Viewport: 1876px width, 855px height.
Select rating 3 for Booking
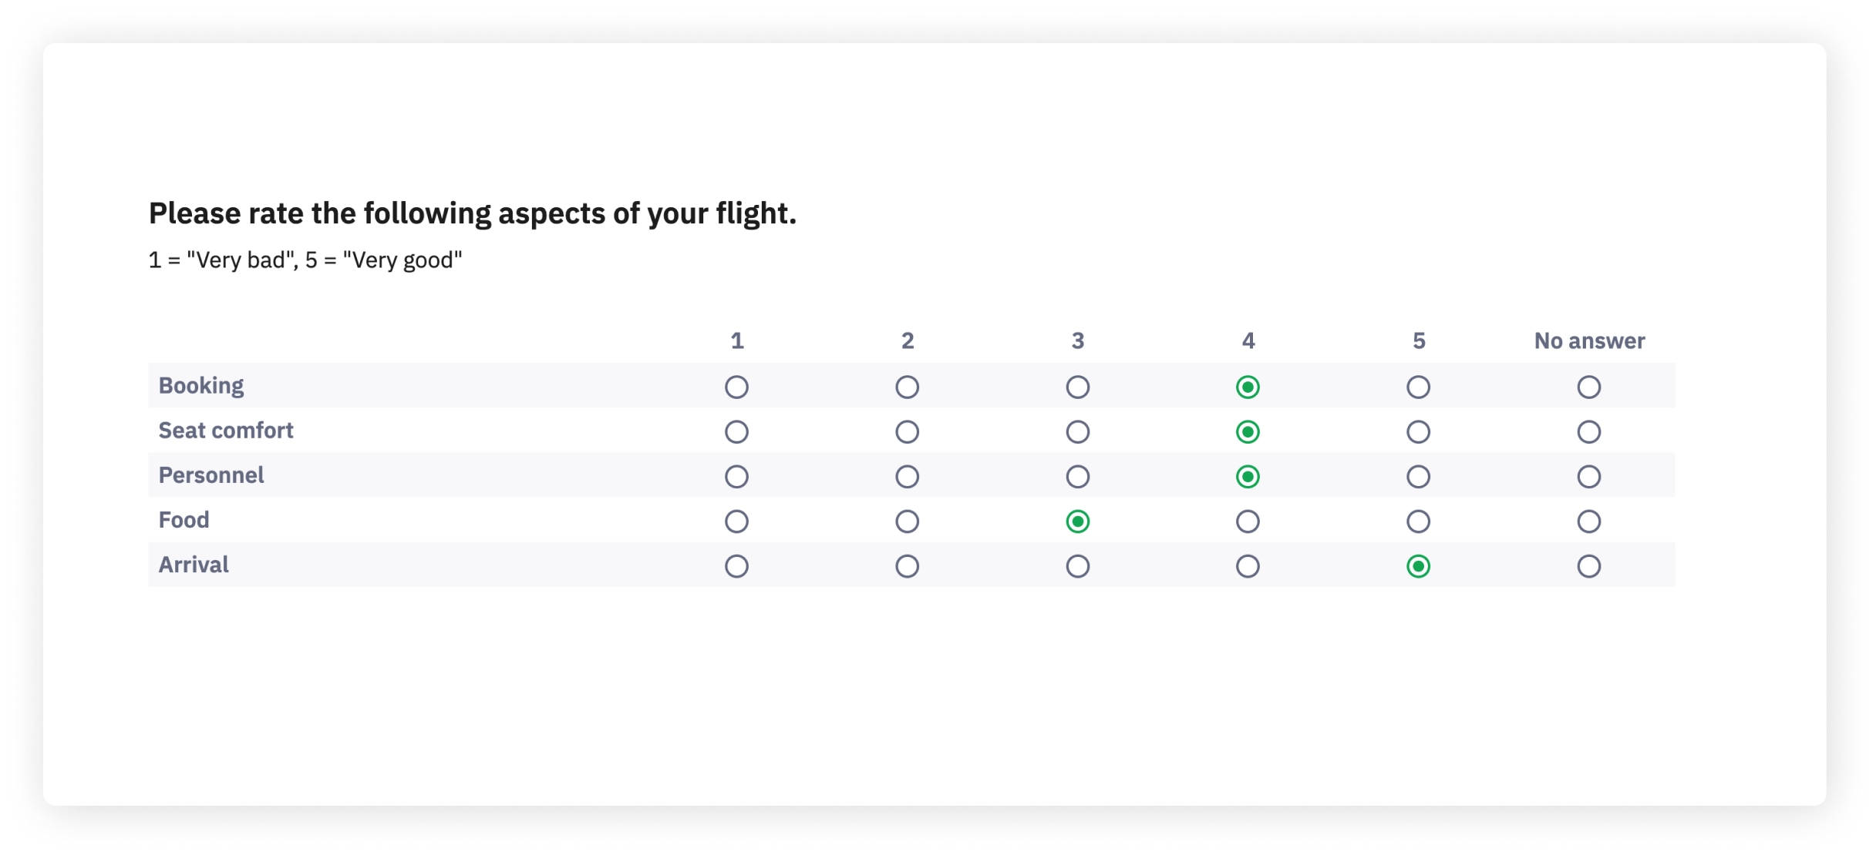tap(1078, 385)
